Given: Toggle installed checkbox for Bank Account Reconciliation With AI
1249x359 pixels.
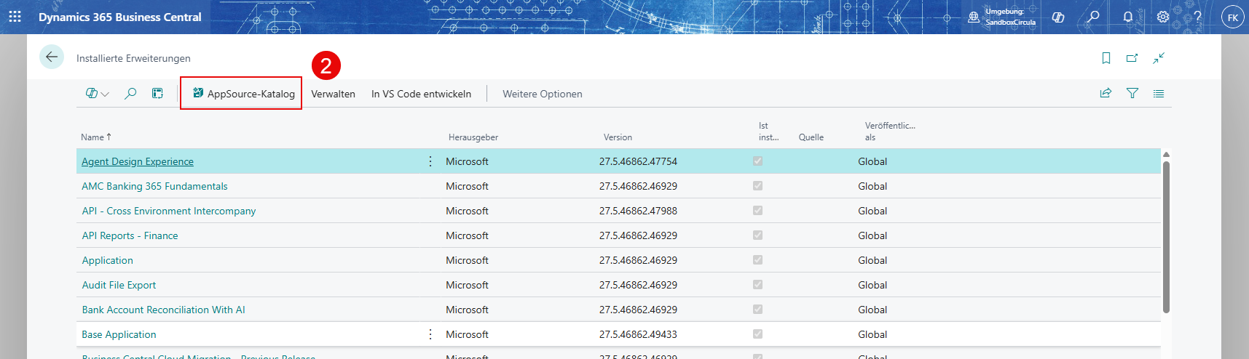Looking at the screenshot, I should coord(757,309).
